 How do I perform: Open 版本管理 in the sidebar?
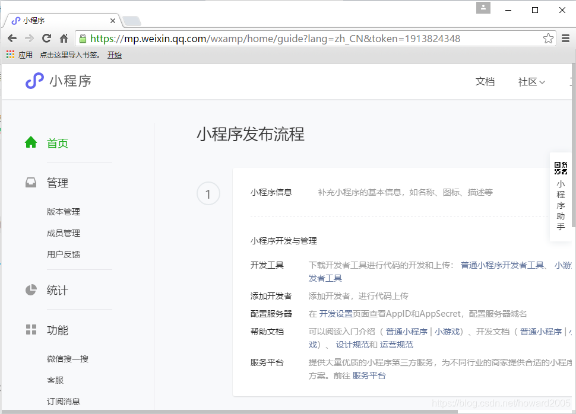tap(63, 211)
